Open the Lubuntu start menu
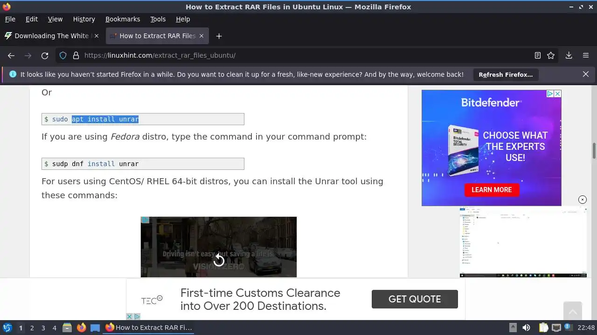The image size is (597, 335). tap(7, 328)
